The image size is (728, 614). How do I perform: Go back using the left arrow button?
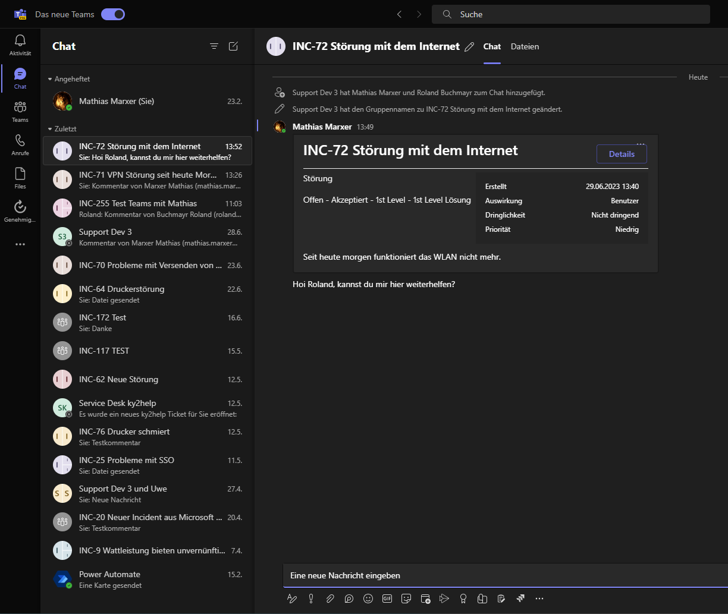tap(399, 14)
